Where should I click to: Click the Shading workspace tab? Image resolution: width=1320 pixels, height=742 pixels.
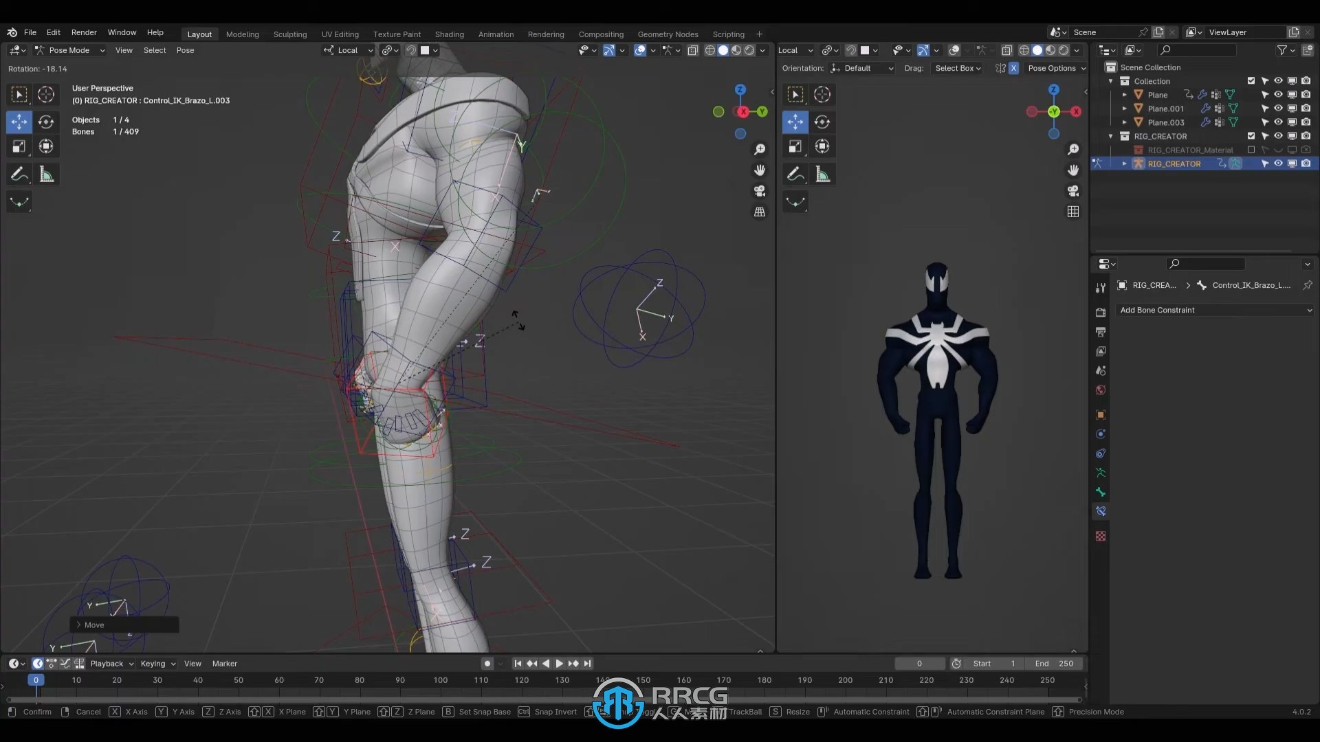(x=450, y=34)
